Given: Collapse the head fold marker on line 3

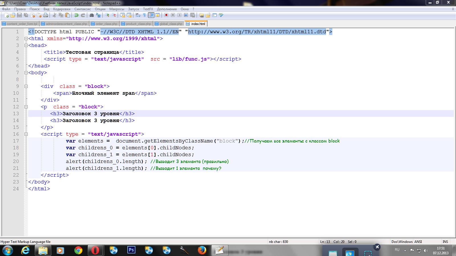Looking at the screenshot, I should 26,45.
